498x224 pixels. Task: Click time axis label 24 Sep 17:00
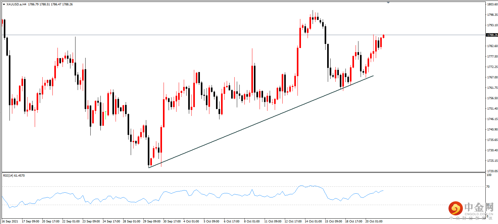(x=111, y=221)
